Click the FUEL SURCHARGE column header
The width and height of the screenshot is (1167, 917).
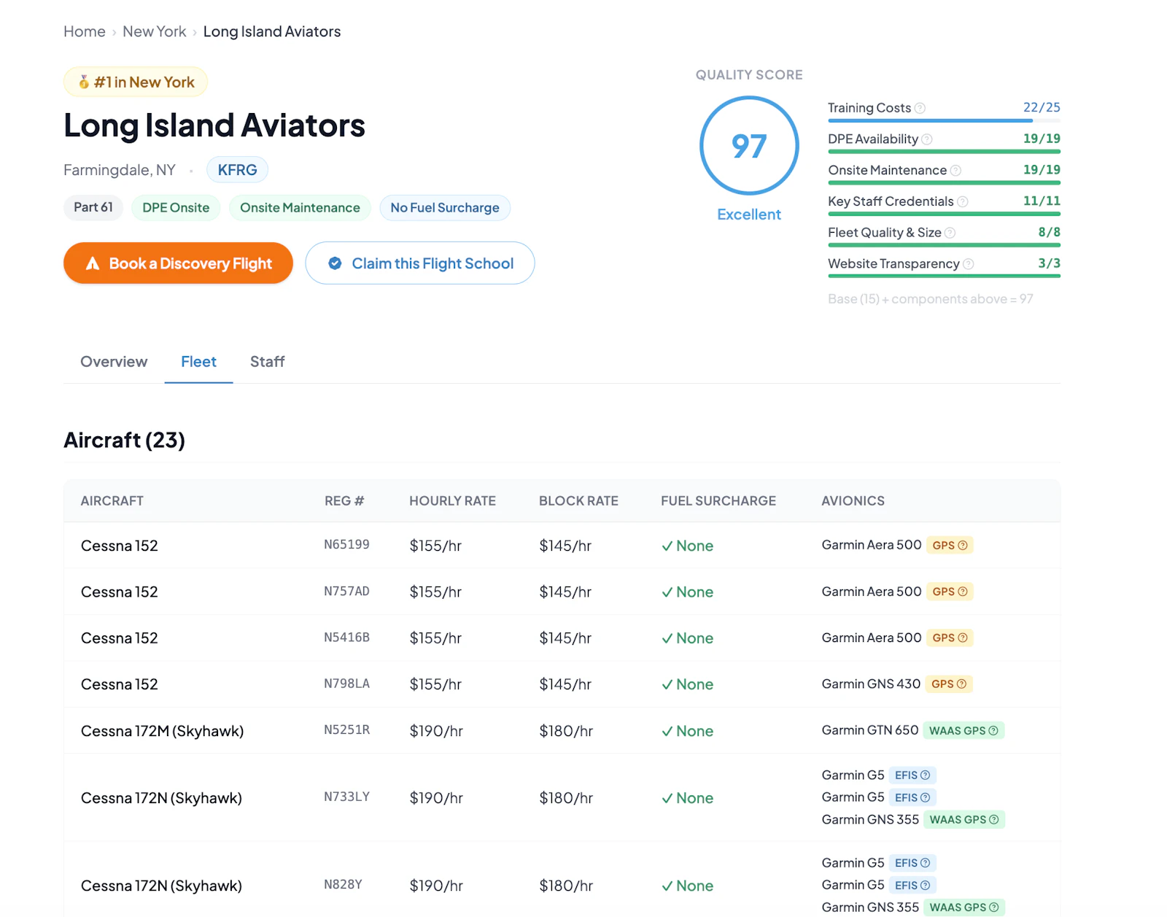click(x=718, y=501)
